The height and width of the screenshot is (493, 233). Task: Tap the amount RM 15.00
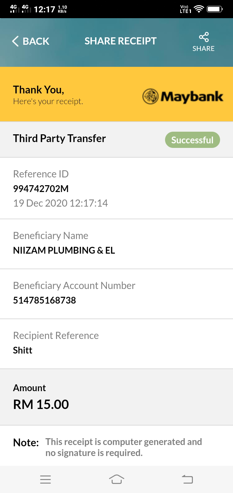[x=41, y=404]
